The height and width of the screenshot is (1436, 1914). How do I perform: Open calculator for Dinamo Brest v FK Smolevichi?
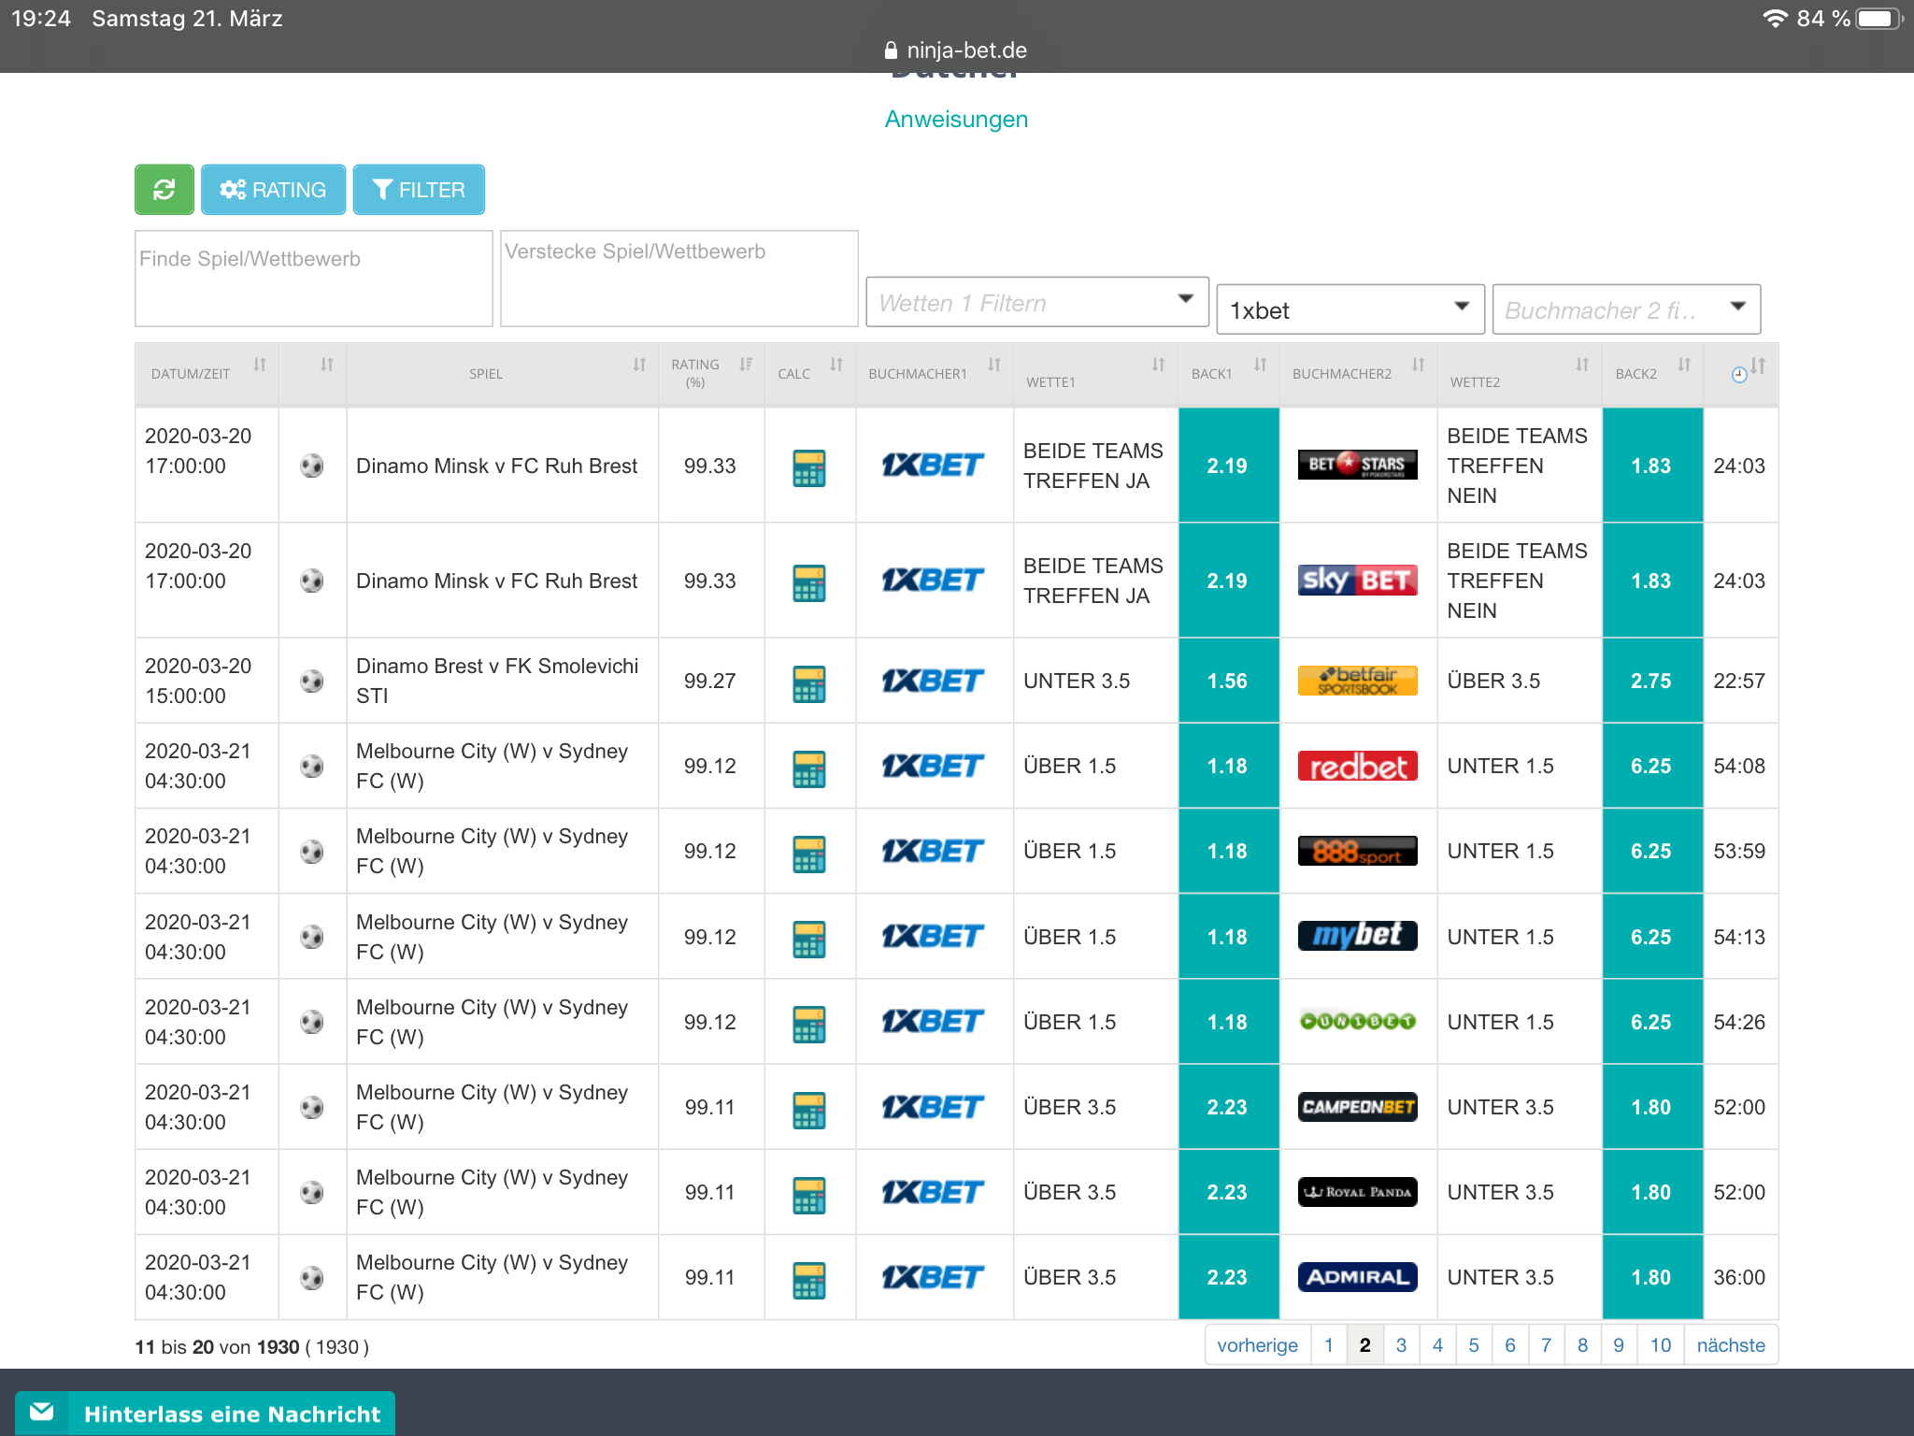808,682
